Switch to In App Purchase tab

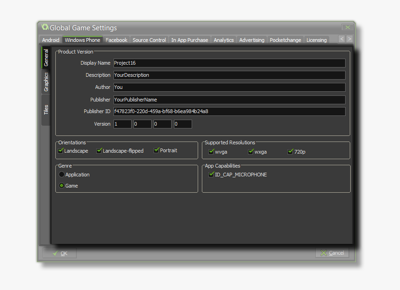click(x=190, y=40)
